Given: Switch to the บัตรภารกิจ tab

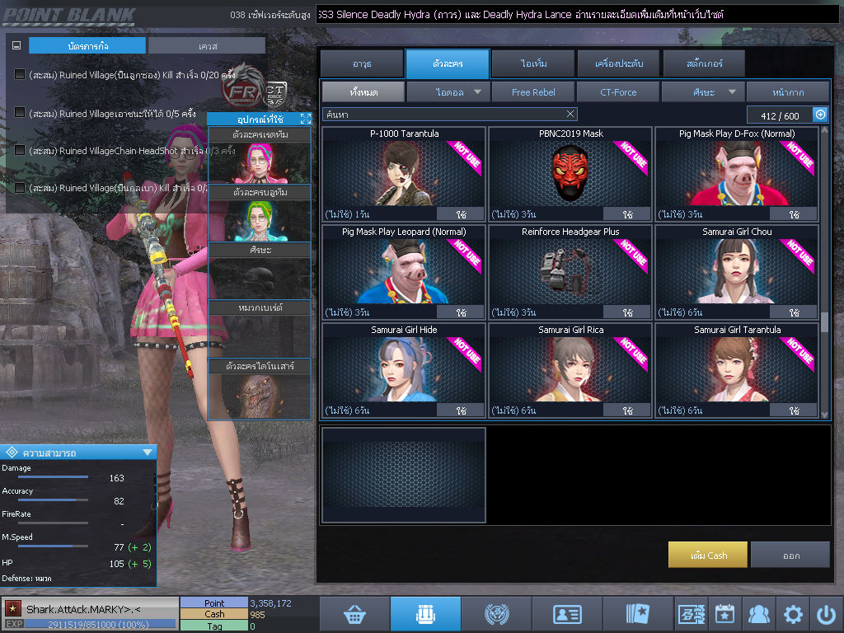Looking at the screenshot, I should [x=87, y=46].
